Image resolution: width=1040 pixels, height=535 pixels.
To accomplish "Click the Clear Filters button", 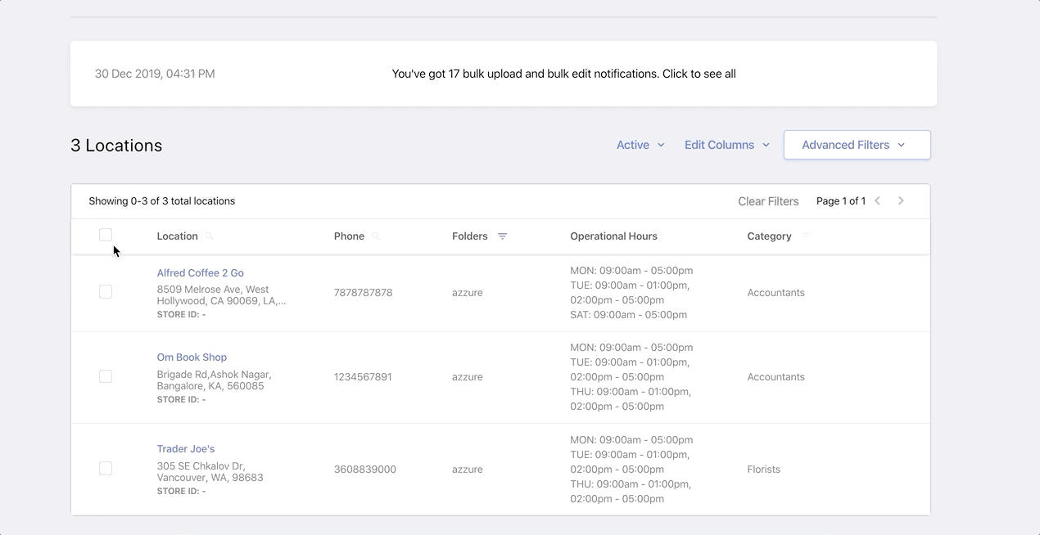I will click(x=768, y=201).
